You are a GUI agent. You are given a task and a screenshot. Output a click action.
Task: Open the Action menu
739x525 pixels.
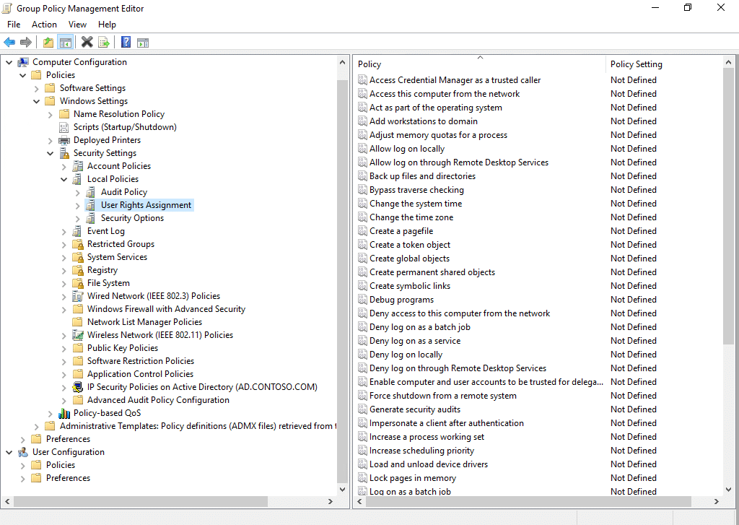(44, 25)
